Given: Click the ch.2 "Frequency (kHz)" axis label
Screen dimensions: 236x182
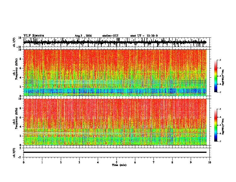Looking at the screenshot, I should [x=17, y=118].
